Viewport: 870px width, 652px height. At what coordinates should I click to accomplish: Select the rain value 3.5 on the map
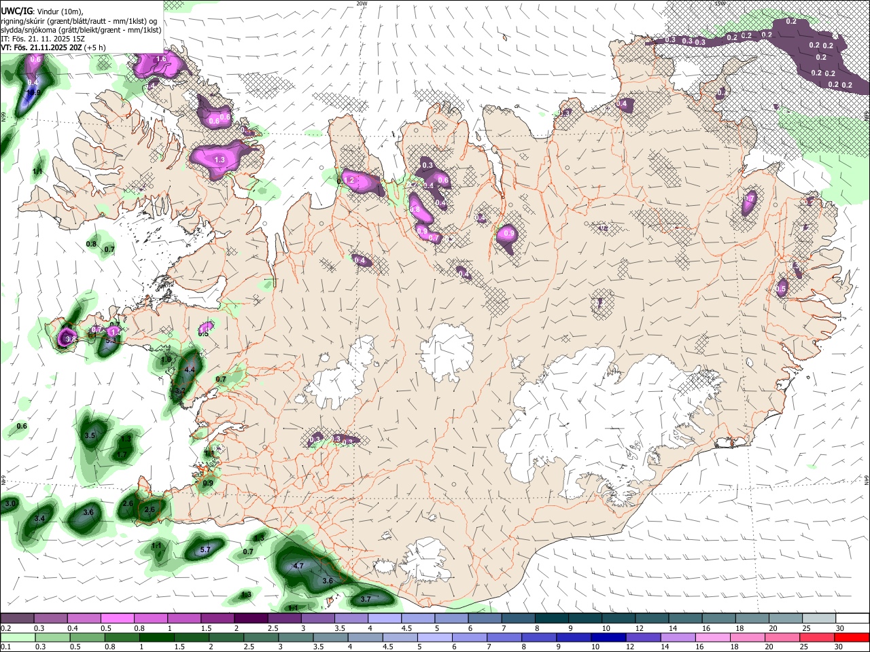[x=90, y=435]
